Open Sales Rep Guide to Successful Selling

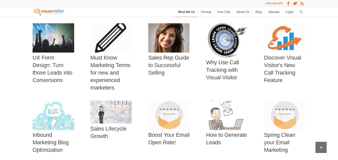point(169,65)
